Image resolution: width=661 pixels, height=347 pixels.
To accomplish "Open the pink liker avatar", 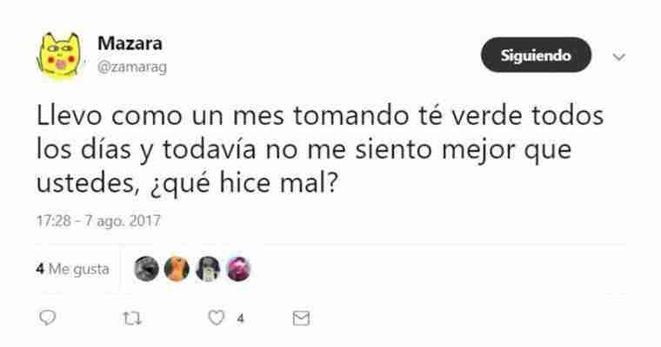I will (x=239, y=269).
